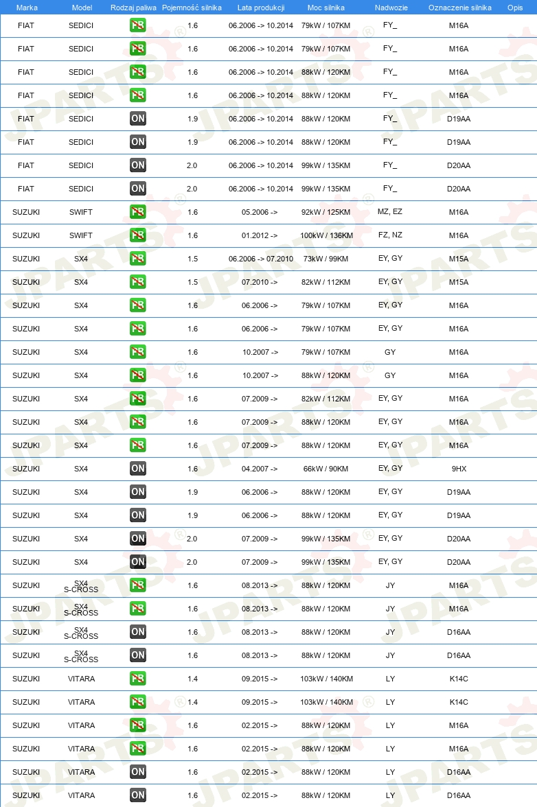The image size is (537, 807).
Task: Click the Rodzaj paliwa column header
Action: (133, 8)
